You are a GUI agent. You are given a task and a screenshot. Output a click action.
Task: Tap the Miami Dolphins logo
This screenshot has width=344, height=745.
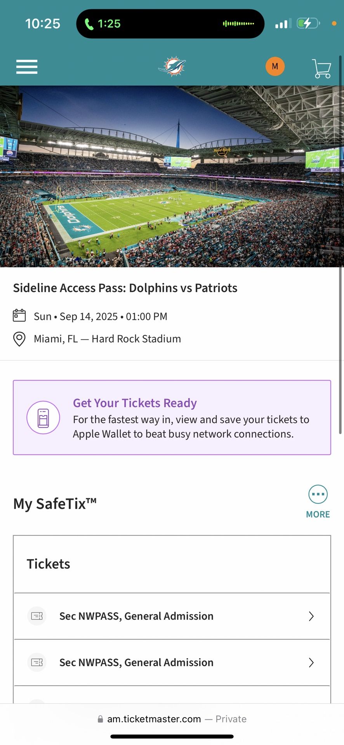[172, 66]
